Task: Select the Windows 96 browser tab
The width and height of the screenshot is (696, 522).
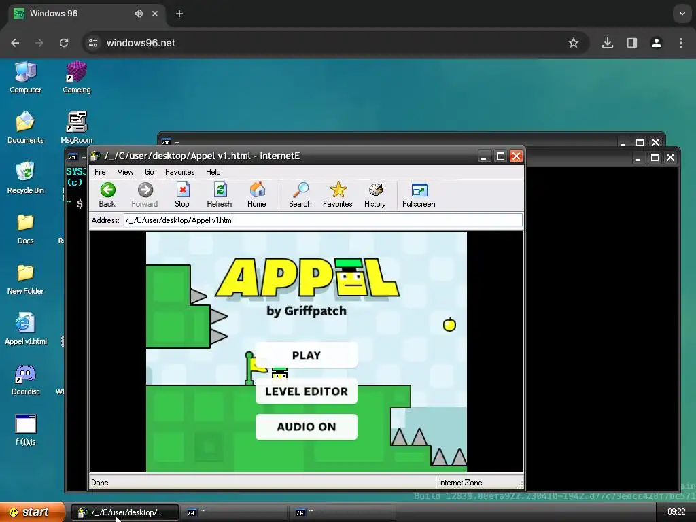Action: [86, 14]
